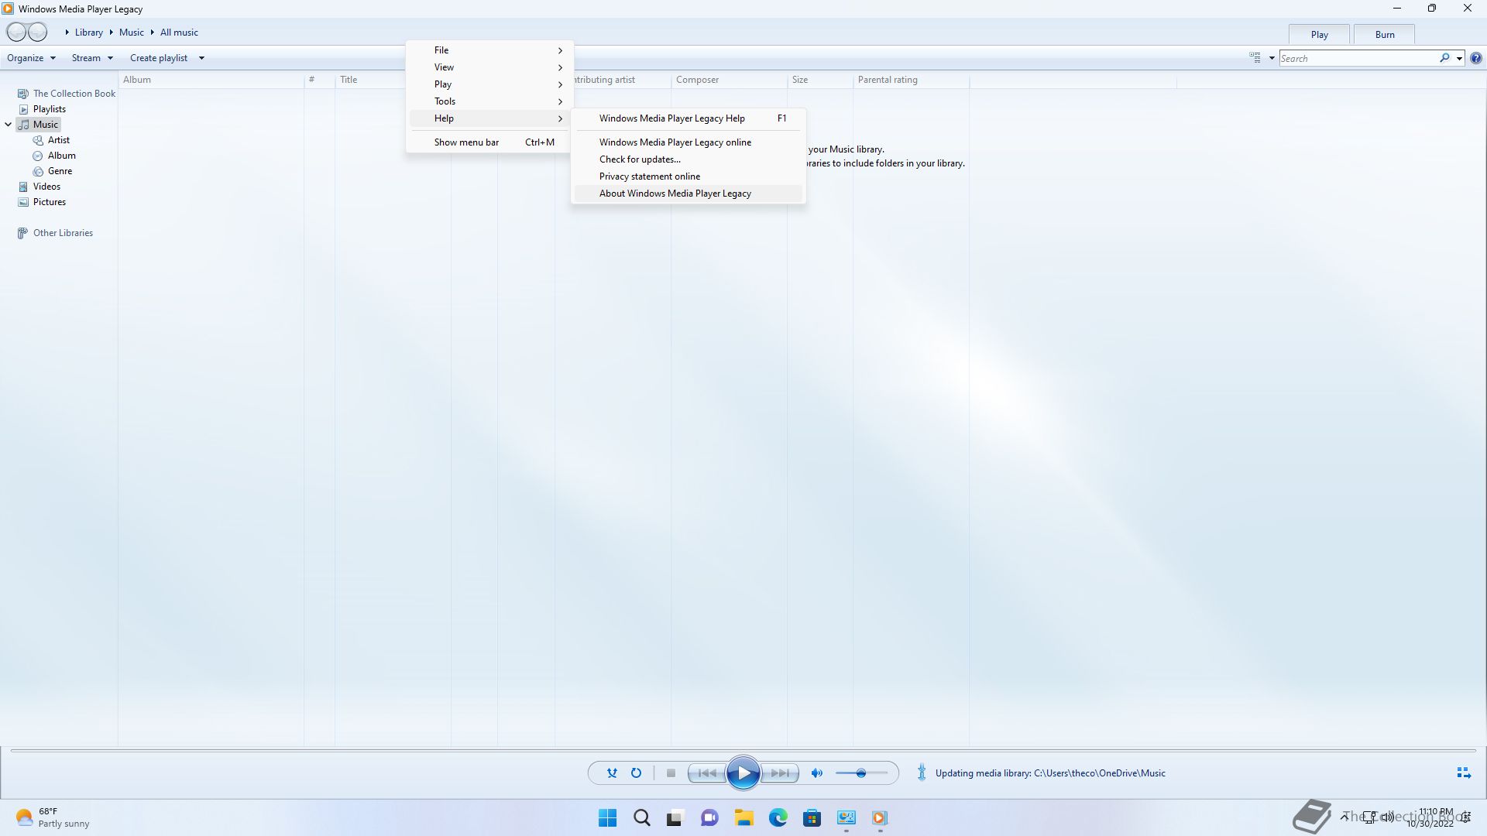
Task: Open the View options icon
Action: [1255, 58]
